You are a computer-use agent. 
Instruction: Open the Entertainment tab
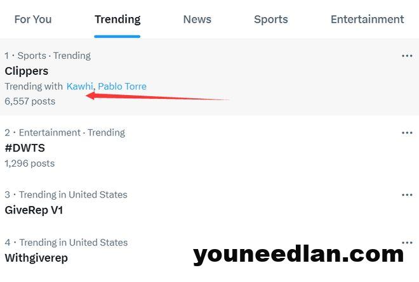pos(367,20)
